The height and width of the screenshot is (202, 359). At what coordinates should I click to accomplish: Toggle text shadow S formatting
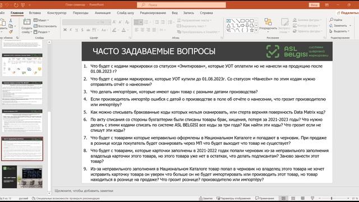coord(82,30)
